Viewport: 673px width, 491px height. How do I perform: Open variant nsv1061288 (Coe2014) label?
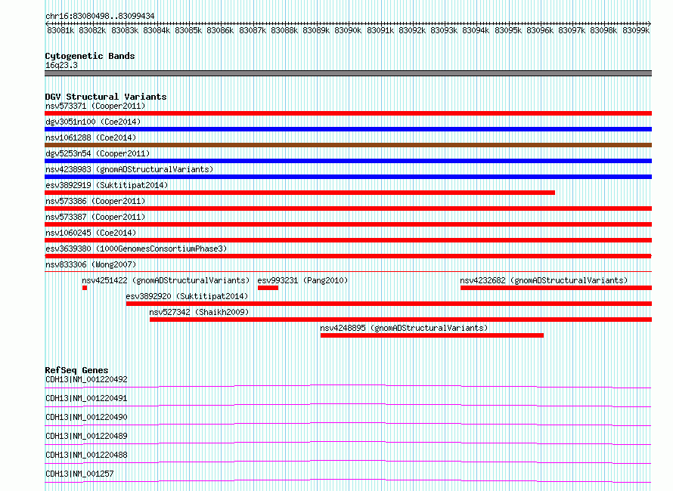click(91, 137)
